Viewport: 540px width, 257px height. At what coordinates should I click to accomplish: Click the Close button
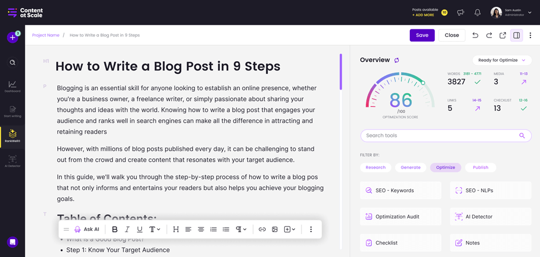click(451, 35)
